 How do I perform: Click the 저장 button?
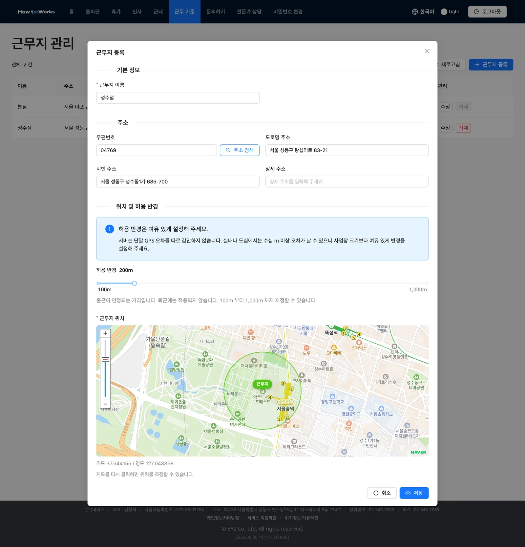coord(414,493)
